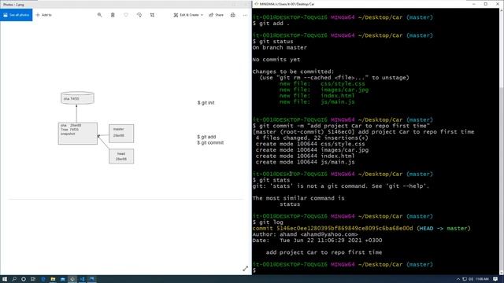Click the Git Bash terminal icon on taskbar
Screen dimensions: 504x283
tap(72, 279)
